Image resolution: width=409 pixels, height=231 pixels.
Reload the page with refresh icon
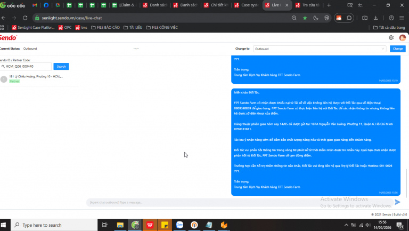coord(25,18)
